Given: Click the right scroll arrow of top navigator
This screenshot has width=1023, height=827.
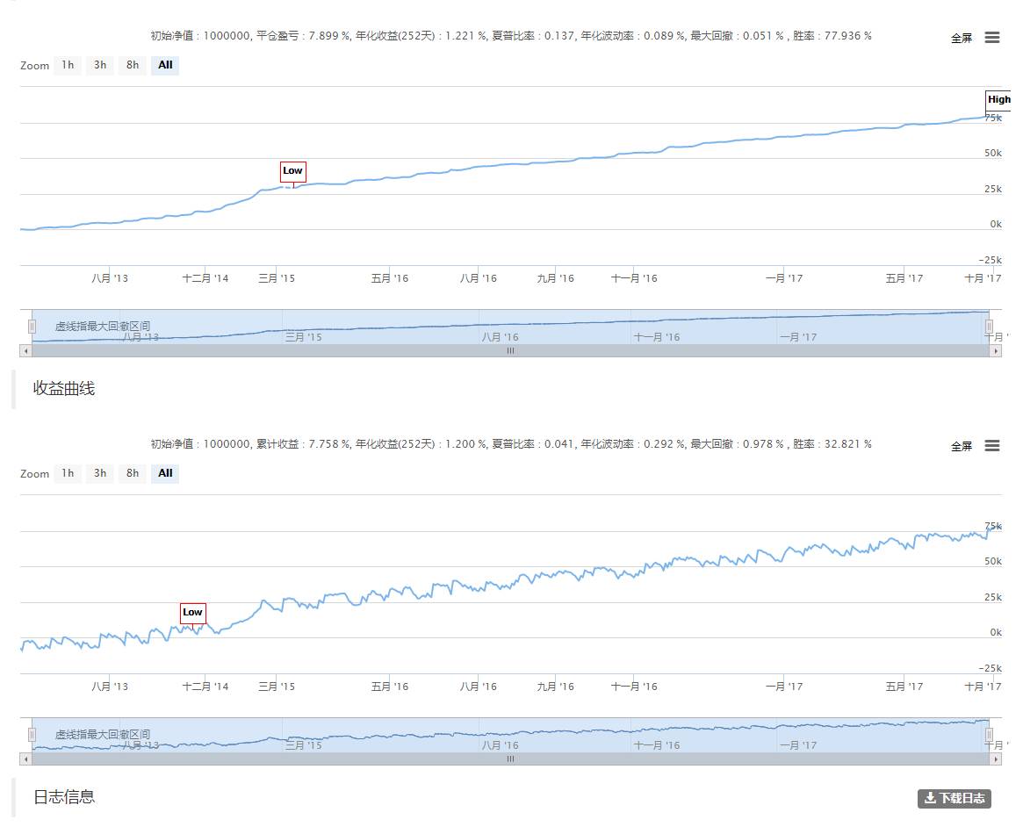Looking at the screenshot, I should point(995,351).
